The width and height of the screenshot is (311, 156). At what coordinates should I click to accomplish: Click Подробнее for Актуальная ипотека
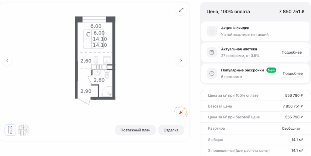click(x=292, y=52)
